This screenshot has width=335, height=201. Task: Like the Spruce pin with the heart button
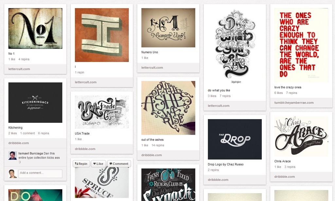click(x=98, y=164)
